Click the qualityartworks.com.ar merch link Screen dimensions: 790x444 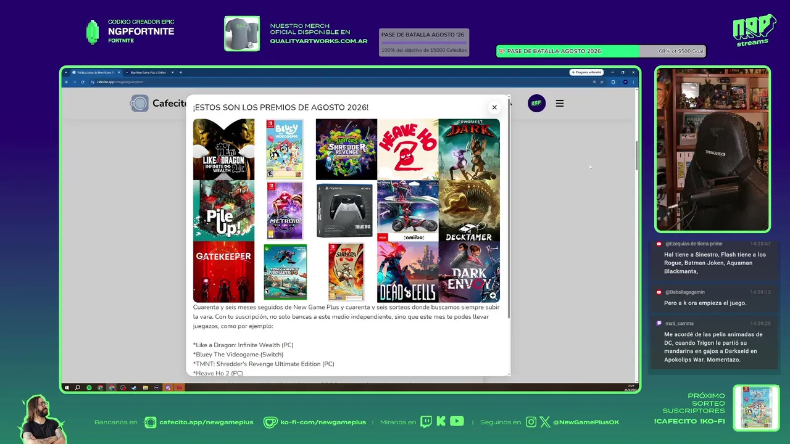pyautogui.click(x=318, y=41)
